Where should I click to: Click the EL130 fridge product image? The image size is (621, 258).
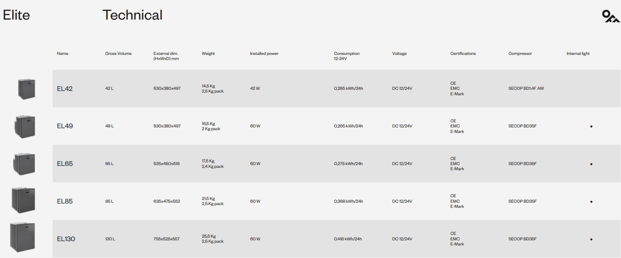pyautogui.click(x=22, y=237)
